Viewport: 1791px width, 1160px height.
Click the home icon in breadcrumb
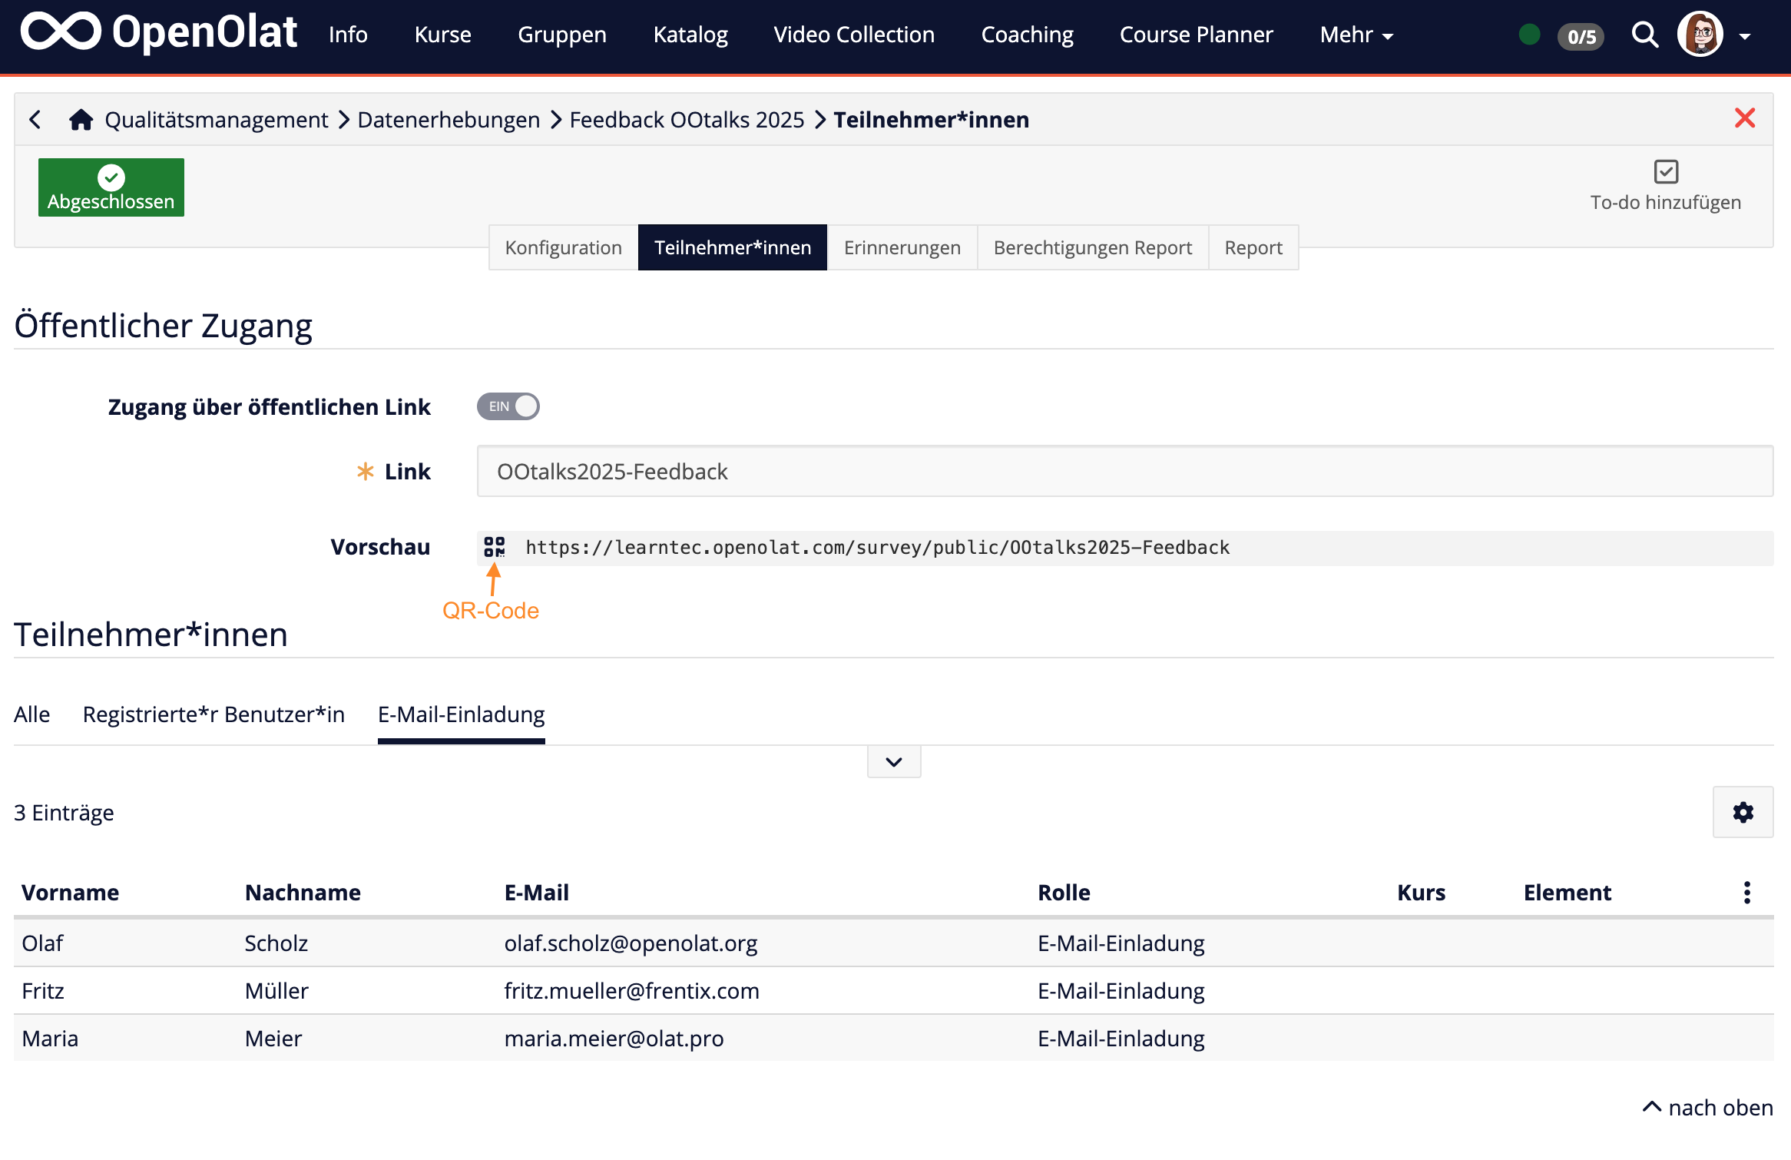pyautogui.click(x=81, y=120)
